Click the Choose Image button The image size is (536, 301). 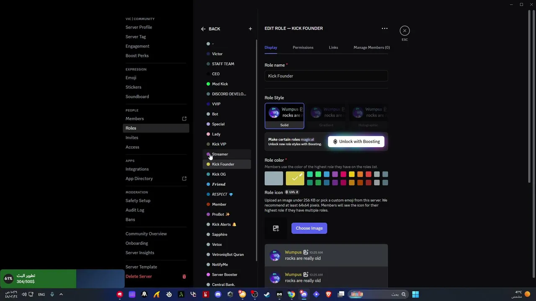pyautogui.click(x=309, y=228)
